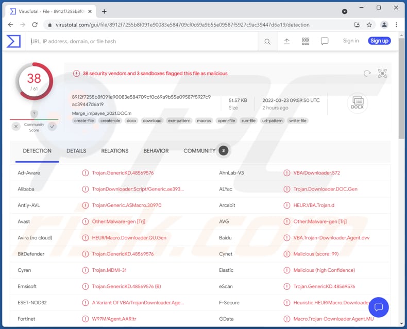Click the macros tag
407x329 pixels.
click(x=204, y=120)
